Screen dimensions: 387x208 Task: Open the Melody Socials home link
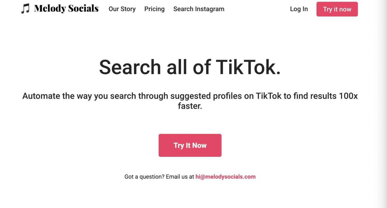[x=66, y=9]
